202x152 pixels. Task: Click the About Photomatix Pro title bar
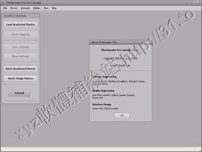click(121, 42)
